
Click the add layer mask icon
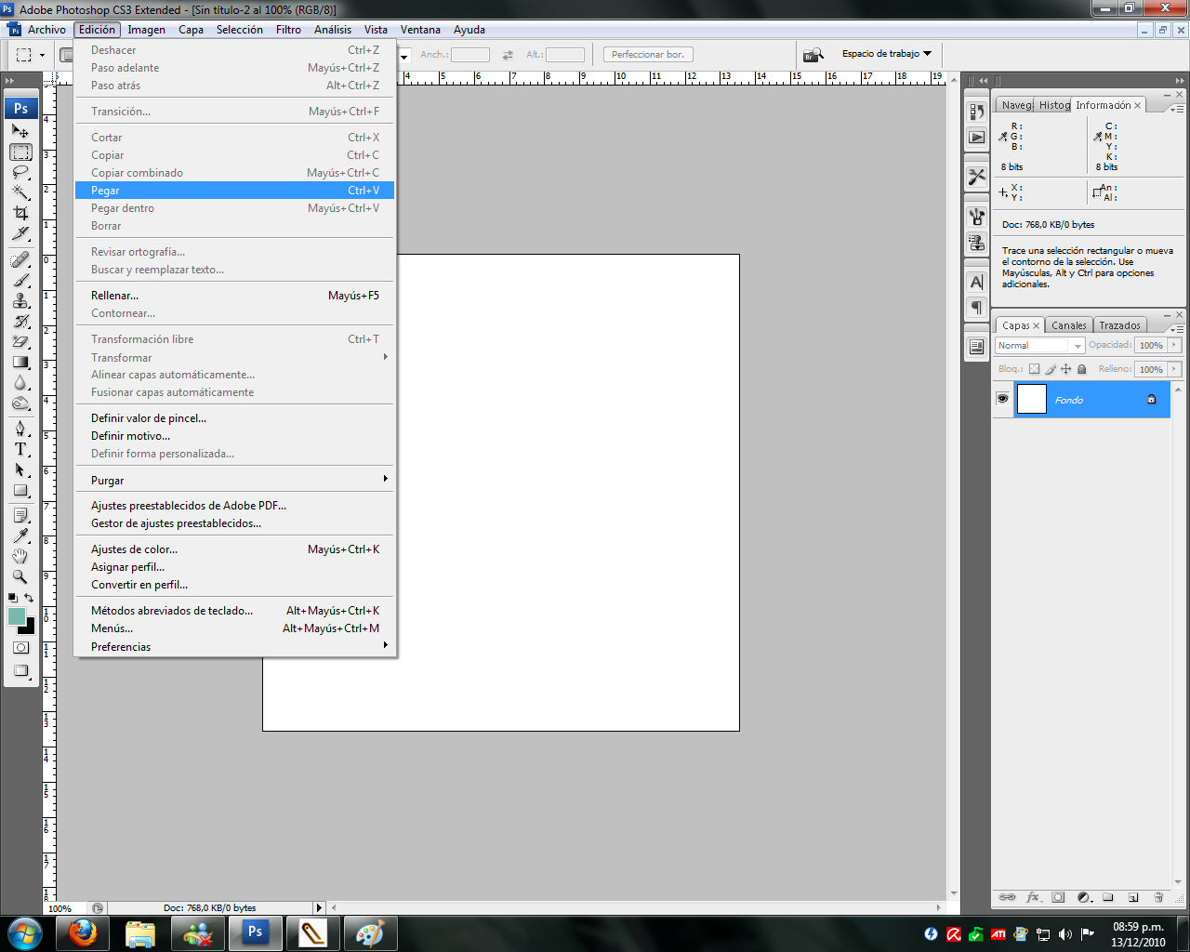pos(1058,897)
